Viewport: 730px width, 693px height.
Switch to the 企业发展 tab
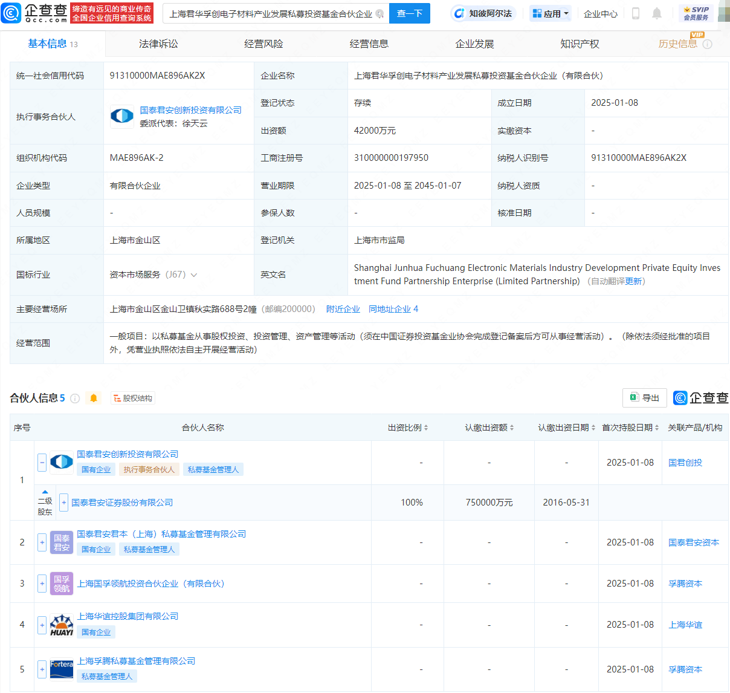[x=474, y=44]
